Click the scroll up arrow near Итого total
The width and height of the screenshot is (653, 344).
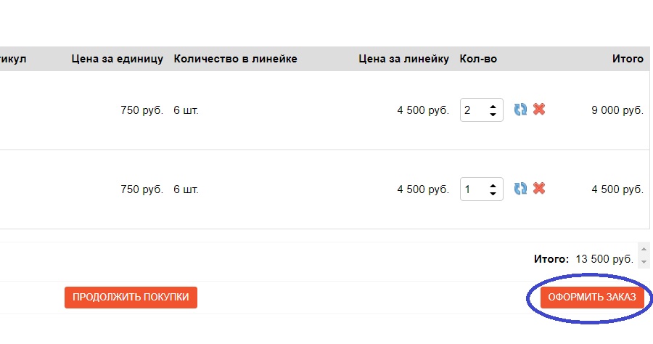coord(644,249)
